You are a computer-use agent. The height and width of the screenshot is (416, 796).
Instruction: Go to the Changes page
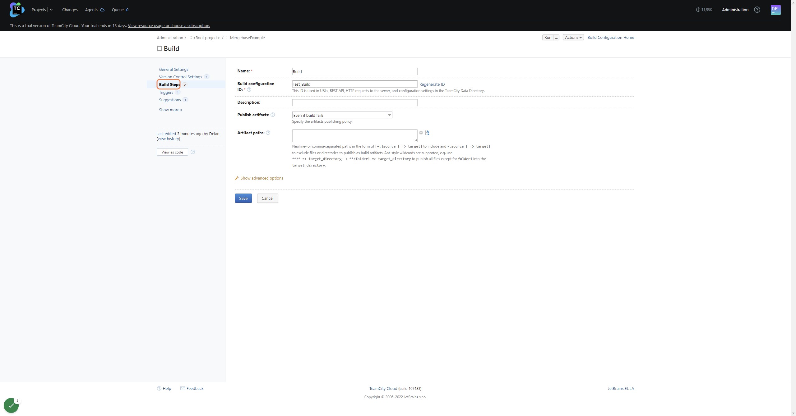pyautogui.click(x=70, y=10)
